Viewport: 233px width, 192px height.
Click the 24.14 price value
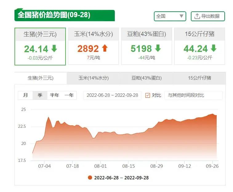point(36,49)
